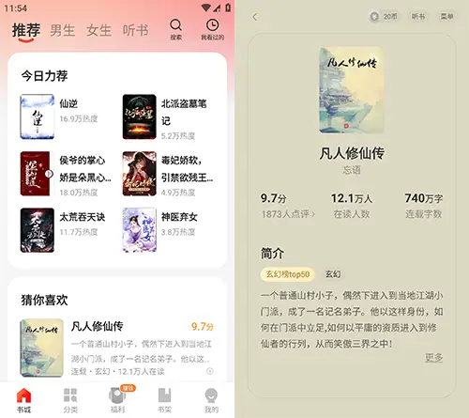
Task: Switch to the 听书 top tab
Action: tap(135, 31)
